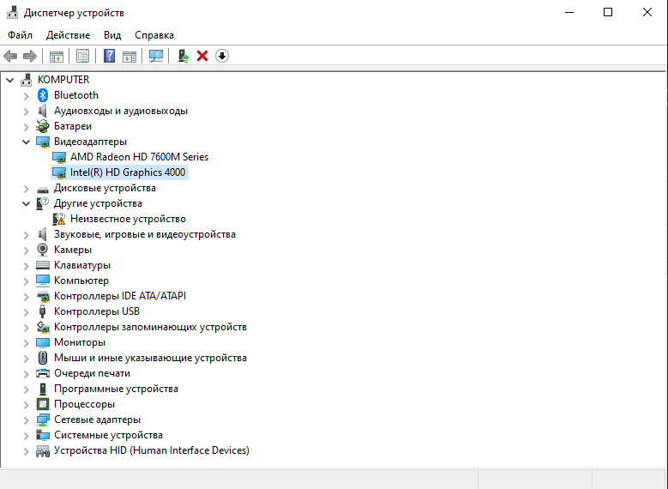Click the Forward arrow in toolbar
The width and height of the screenshot is (668, 489).
click(30, 56)
